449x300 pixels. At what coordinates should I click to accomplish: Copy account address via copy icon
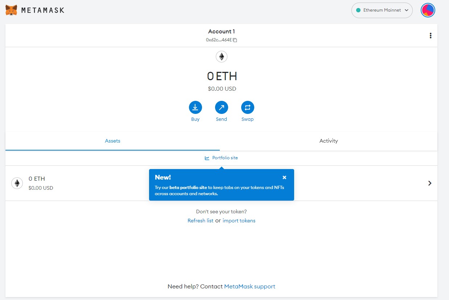(x=235, y=40)
